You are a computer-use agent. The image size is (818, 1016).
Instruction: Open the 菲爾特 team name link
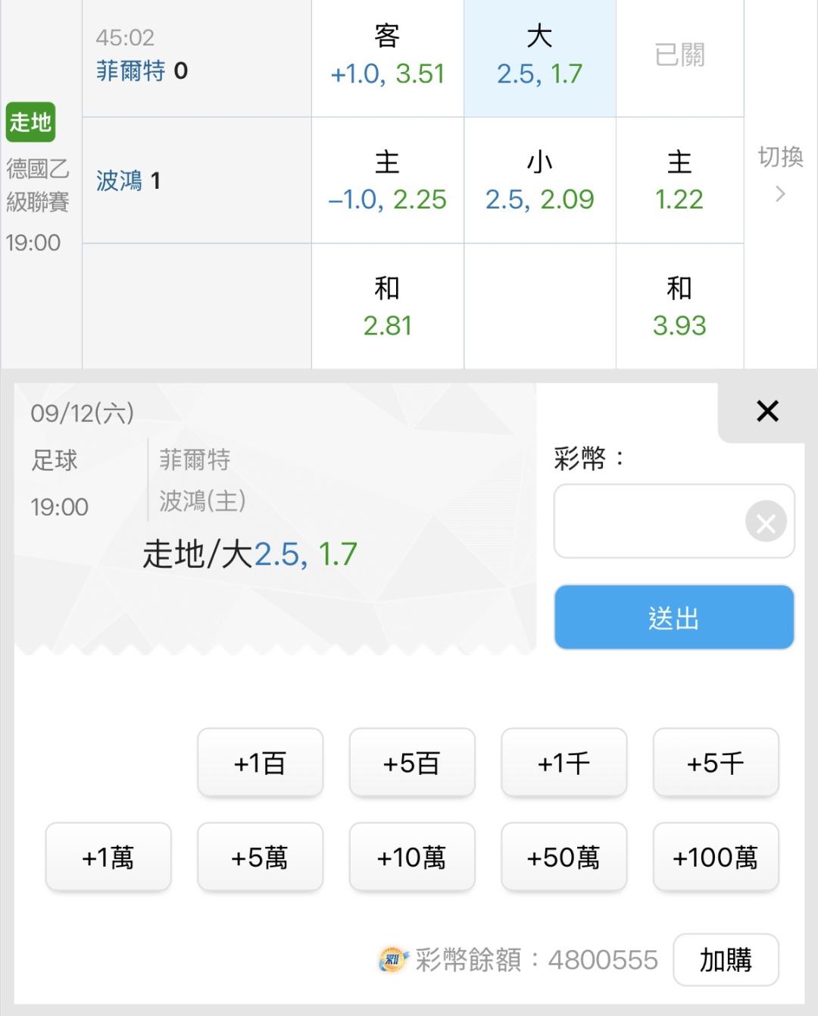click(130, 71)
